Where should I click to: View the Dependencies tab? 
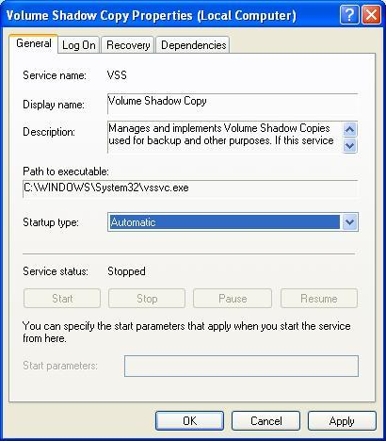[x=193, y=45]
